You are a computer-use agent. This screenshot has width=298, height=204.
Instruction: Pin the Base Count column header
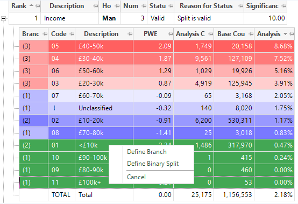point(251,34)
